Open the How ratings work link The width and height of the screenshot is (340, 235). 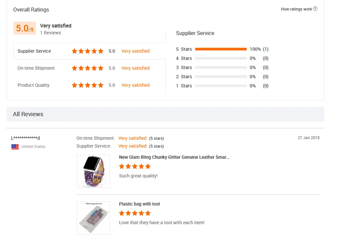click(296, 9)
